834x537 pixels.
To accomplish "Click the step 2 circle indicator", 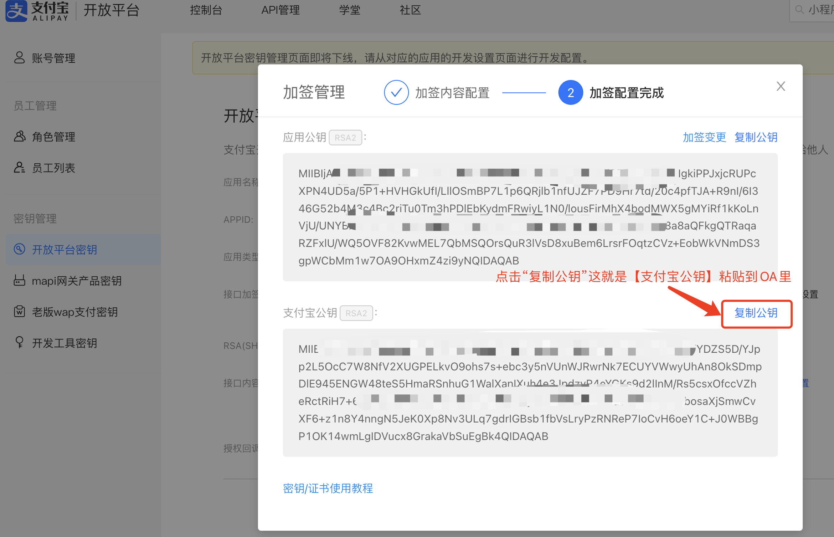I will (x=570, y=92).
